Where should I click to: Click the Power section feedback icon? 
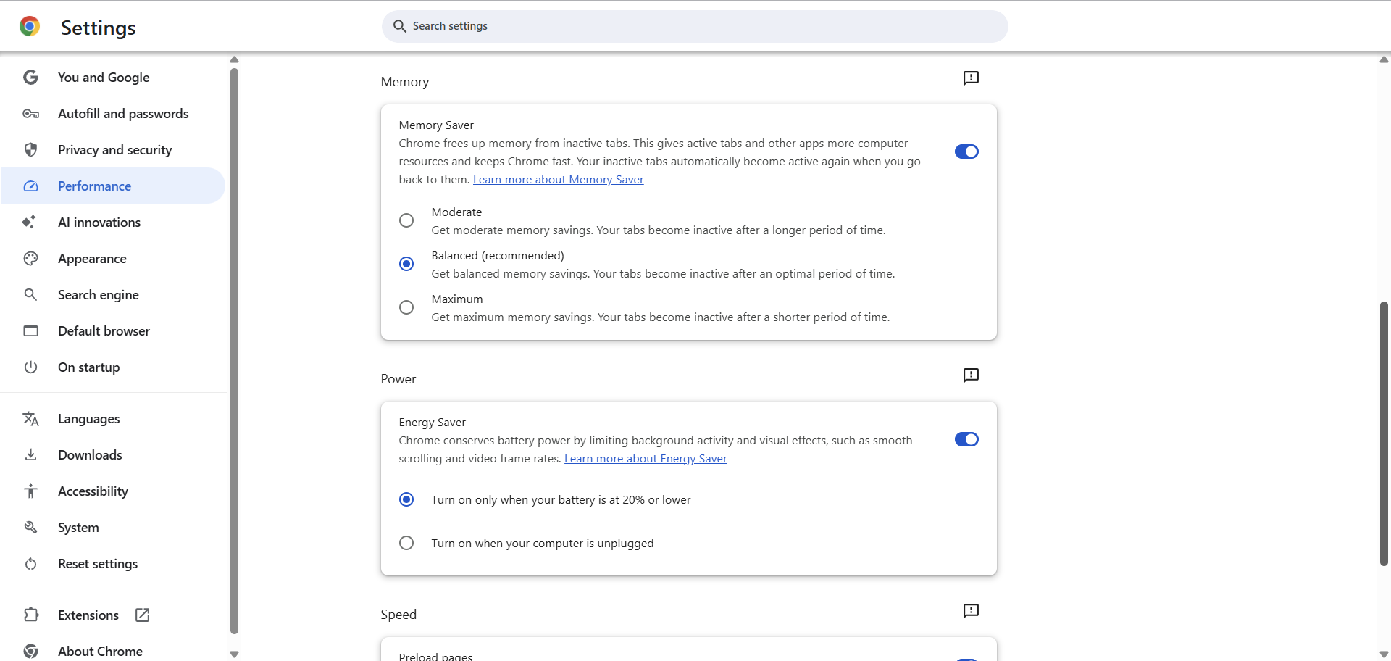point(971,375)
